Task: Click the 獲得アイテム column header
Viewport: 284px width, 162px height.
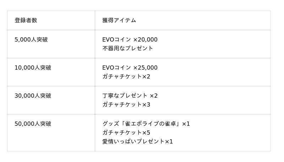Action: pyautogui.click(x=119, y=21)
